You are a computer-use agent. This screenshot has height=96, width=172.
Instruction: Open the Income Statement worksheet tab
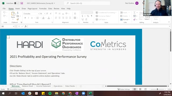point(44,86)
